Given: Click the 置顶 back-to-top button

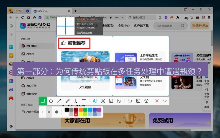Looking at the screenshot, I should point(206,104).
